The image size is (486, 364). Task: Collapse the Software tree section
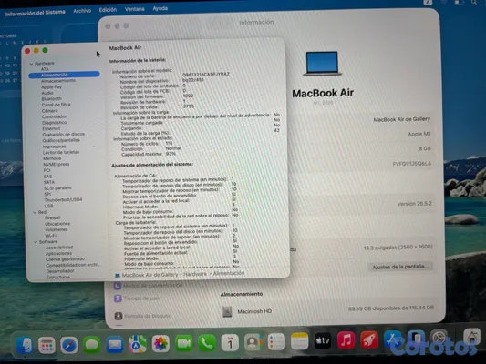click(x=36, y=242)
